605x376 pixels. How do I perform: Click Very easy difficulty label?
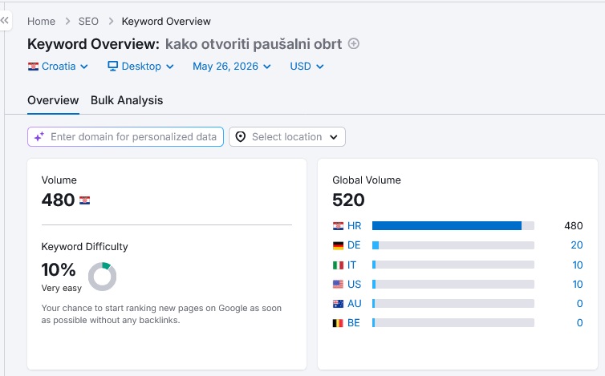coord(61,288)
